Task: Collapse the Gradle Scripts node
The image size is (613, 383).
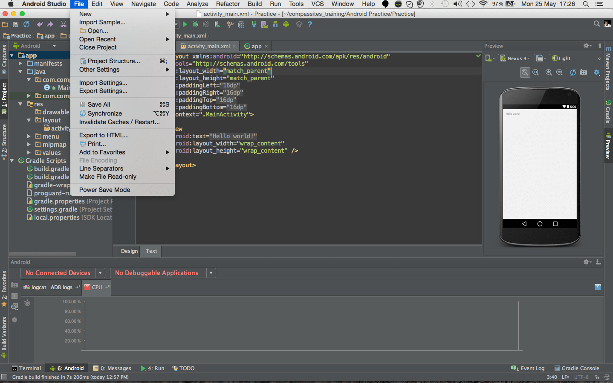Action: (12, 161)
